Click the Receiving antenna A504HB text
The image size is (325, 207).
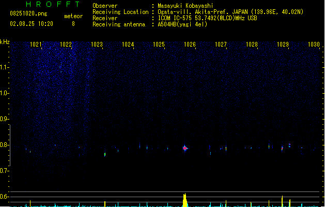click(182, 24)
